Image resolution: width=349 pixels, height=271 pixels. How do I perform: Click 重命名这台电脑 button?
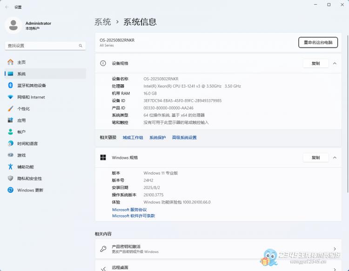coord(318,42)
